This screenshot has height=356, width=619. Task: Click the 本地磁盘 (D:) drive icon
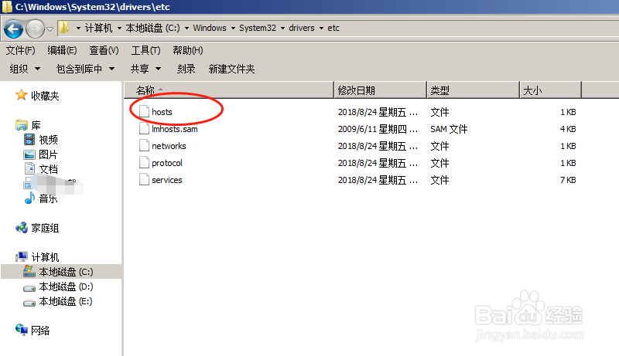click(29, 288)
